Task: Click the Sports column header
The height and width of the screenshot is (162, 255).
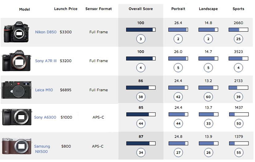Action: tap(238, 9)
